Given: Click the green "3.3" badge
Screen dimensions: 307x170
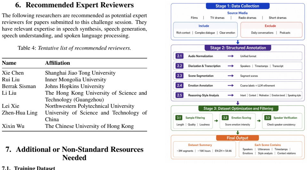Looking at the screenshot, I should [268, 118].
